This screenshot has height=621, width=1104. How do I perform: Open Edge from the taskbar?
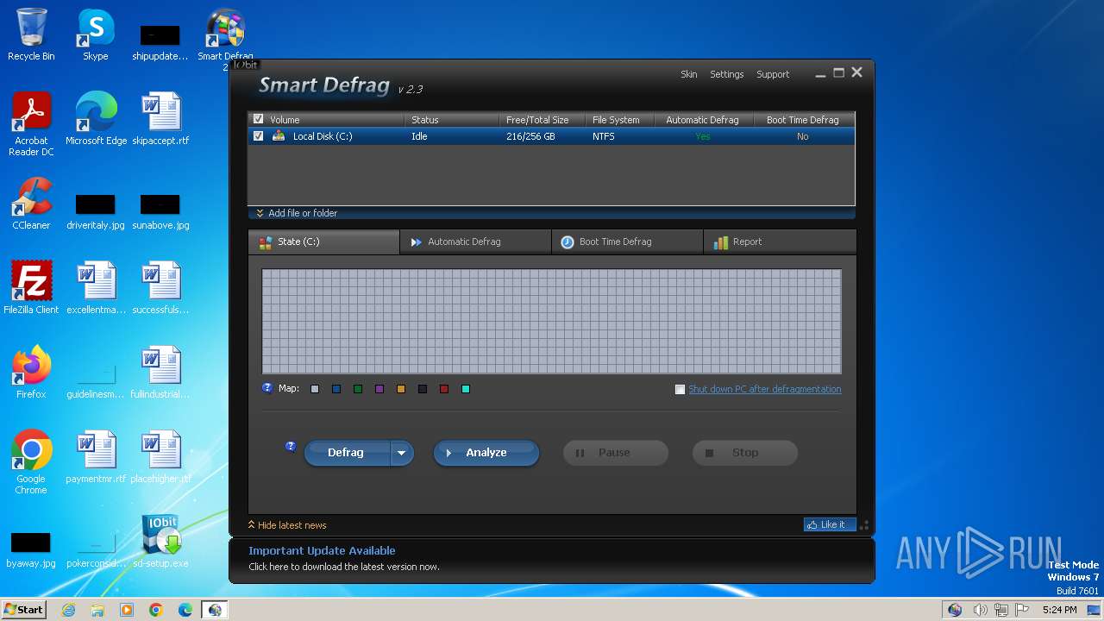click(185, 610)
